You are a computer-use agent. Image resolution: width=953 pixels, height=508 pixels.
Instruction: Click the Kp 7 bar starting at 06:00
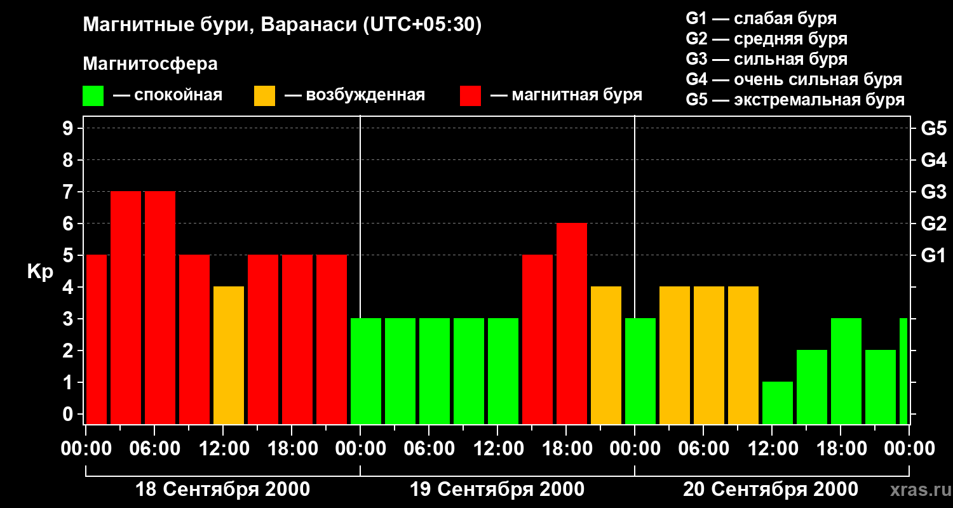coord(160,307)
